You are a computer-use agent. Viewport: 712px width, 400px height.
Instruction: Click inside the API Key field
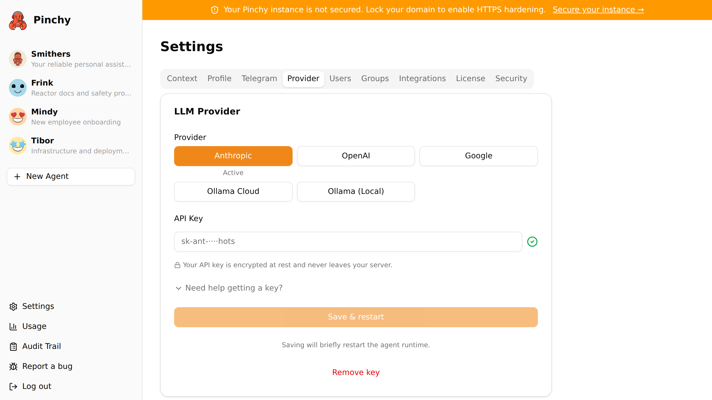(x=348, y=241)
